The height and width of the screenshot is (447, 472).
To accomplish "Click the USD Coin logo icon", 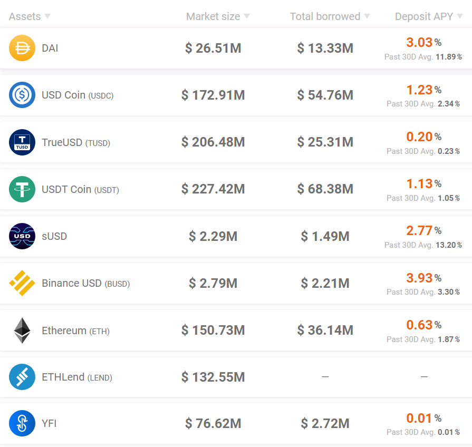I will pos(22,95).
